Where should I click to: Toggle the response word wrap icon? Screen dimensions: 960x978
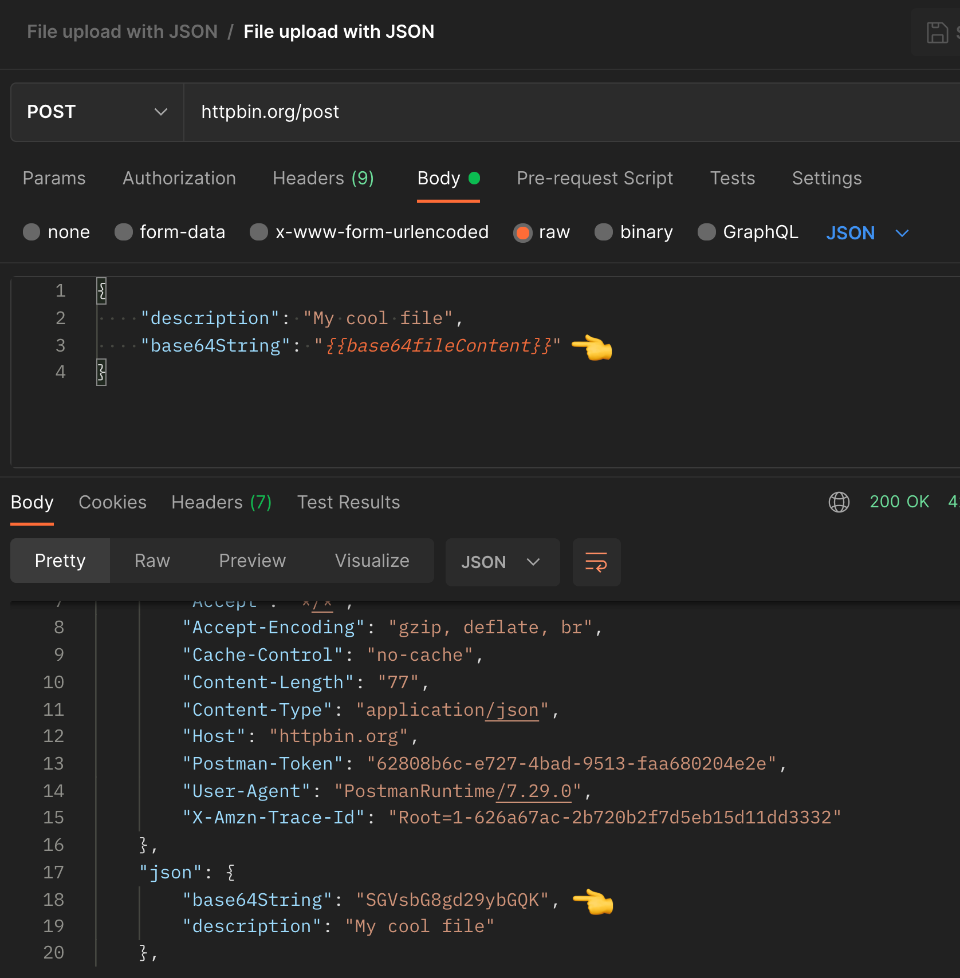click(596, 562)
